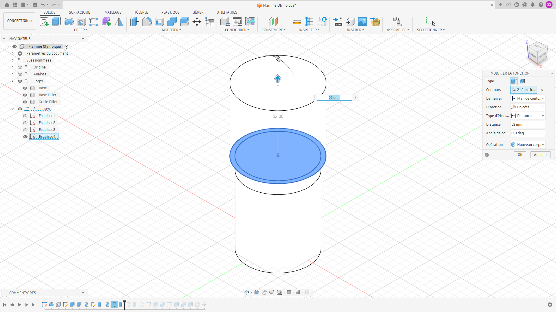
Task: Click the Create Sketch tool icon
Action: pyautogui.click(x=44, y=22)
